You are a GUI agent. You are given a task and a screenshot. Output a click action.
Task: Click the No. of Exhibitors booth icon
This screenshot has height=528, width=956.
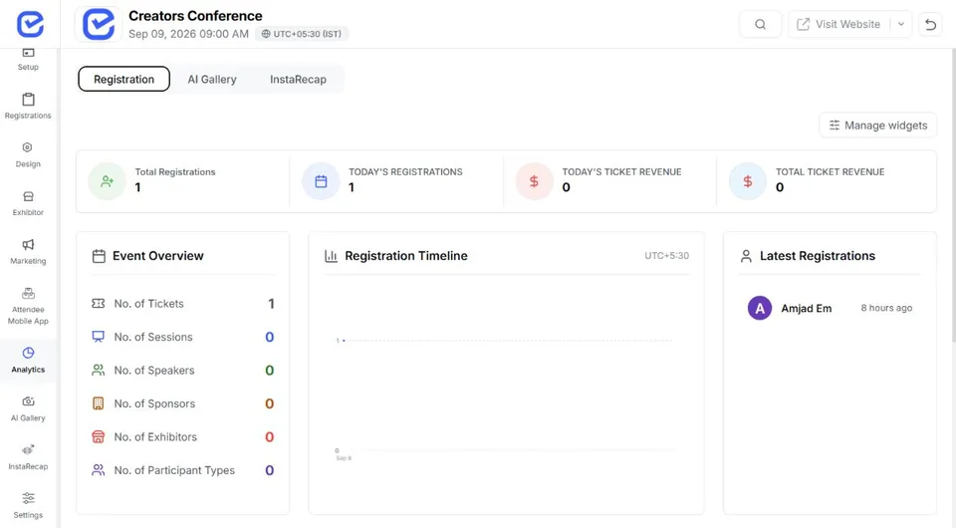coord(99,436)
